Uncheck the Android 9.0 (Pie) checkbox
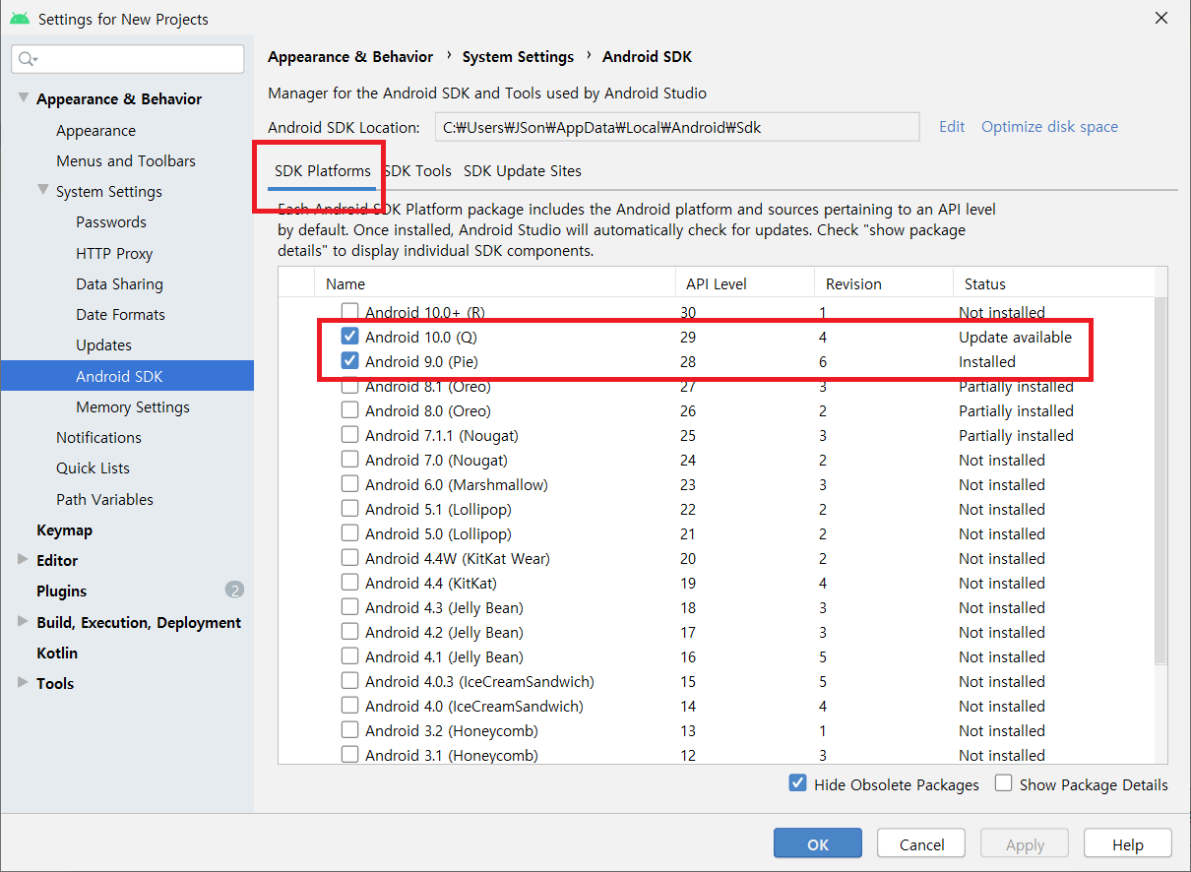Image resolution: width=1191 pixels, height=872 pixels. point(349,361)
